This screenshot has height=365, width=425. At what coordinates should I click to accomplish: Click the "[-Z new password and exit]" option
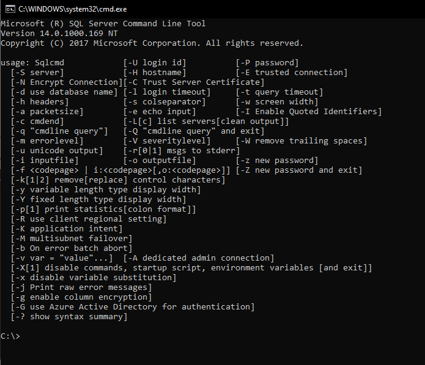tap(299, 170)
